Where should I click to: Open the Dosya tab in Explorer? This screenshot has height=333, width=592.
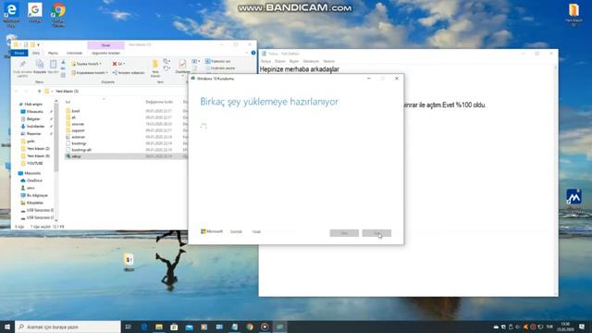click(19, 53)
